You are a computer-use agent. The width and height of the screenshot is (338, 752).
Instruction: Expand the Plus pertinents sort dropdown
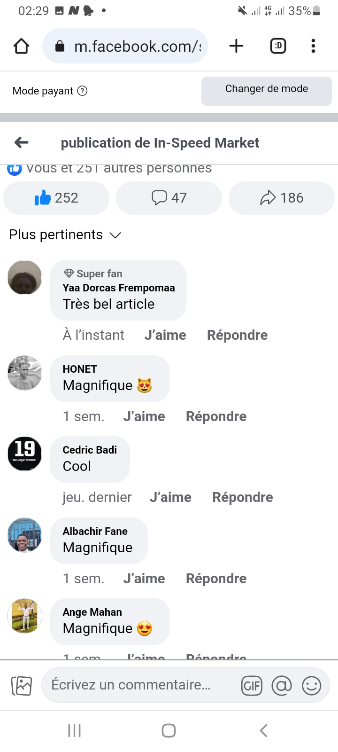(65, 235)
